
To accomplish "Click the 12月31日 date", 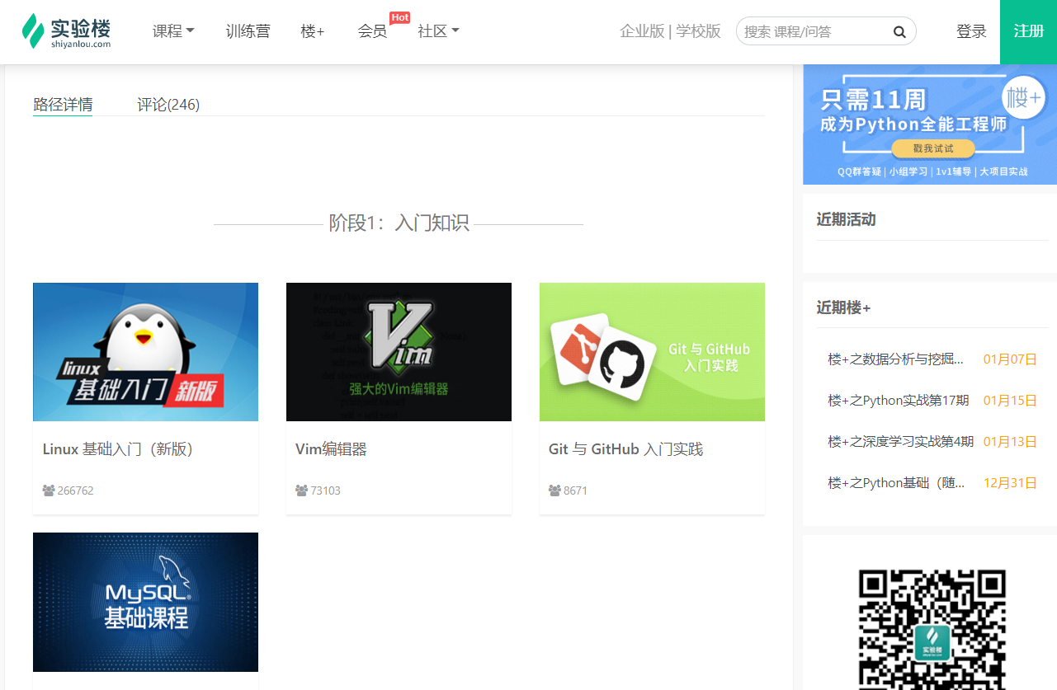I will 1010,483.
